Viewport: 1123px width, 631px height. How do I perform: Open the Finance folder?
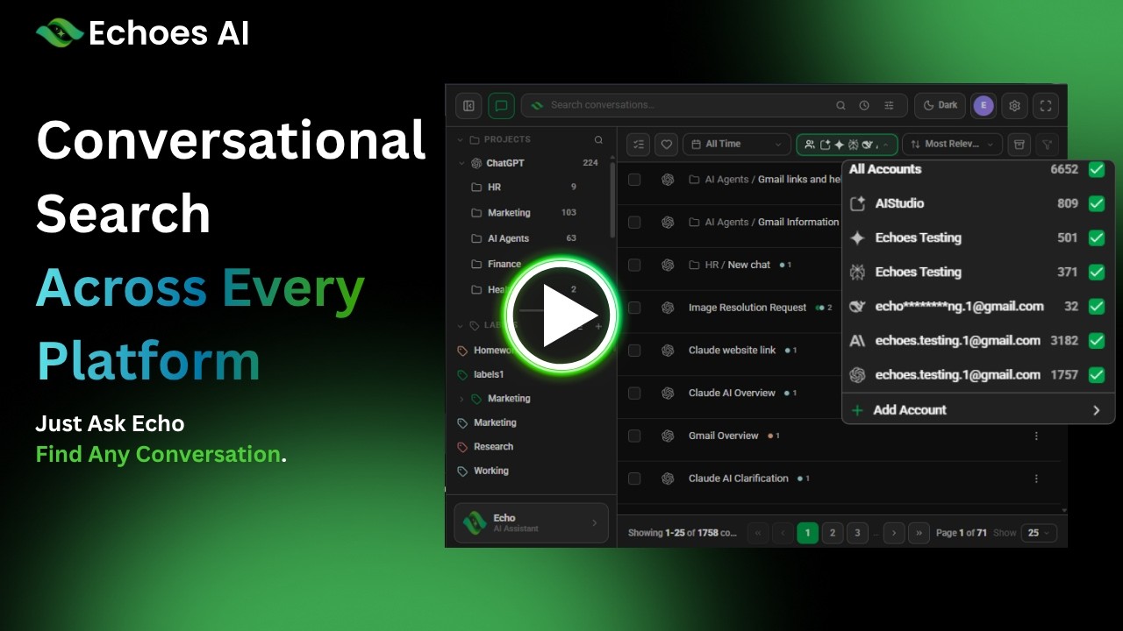(x=504, y=264)
